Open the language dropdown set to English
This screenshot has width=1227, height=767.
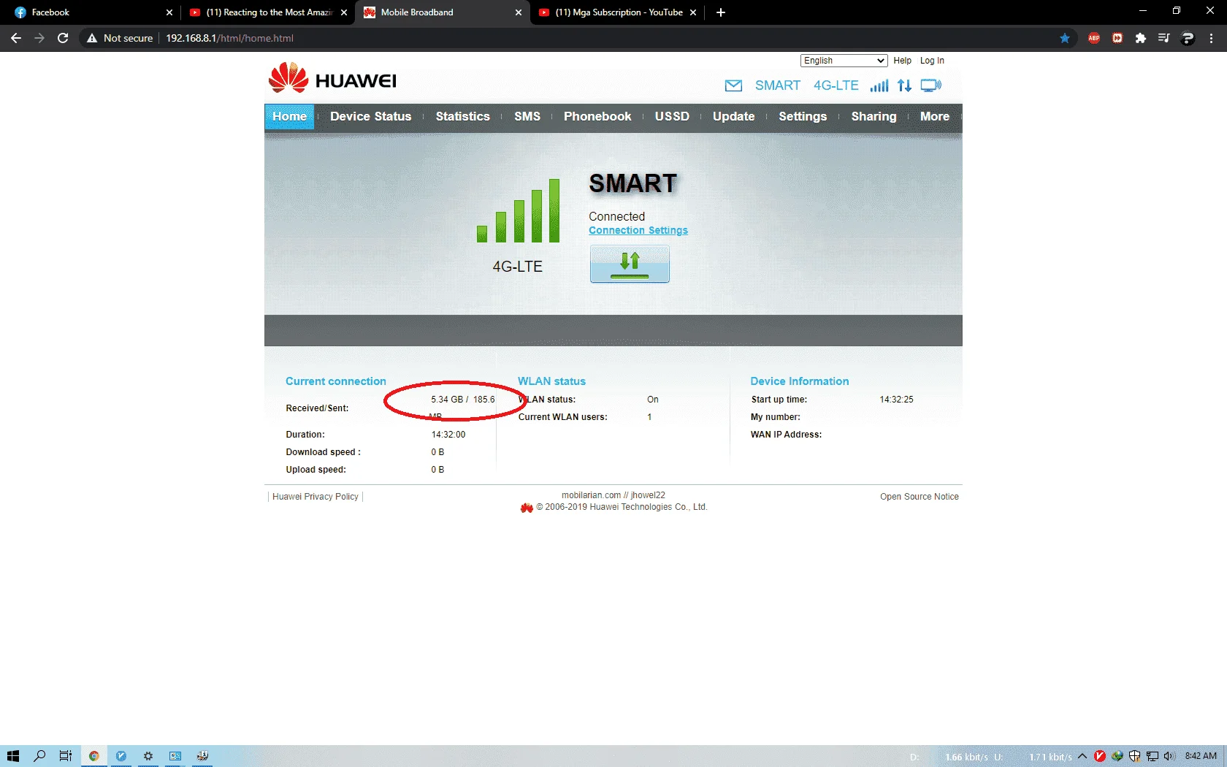[x=844, y=61]
